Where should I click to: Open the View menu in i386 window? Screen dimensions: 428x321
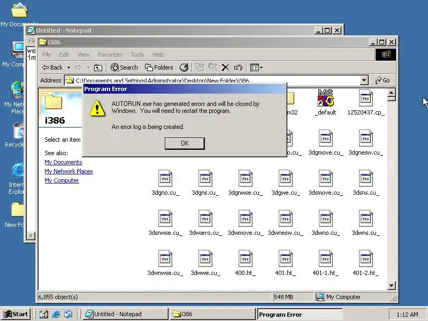[83, 55]
